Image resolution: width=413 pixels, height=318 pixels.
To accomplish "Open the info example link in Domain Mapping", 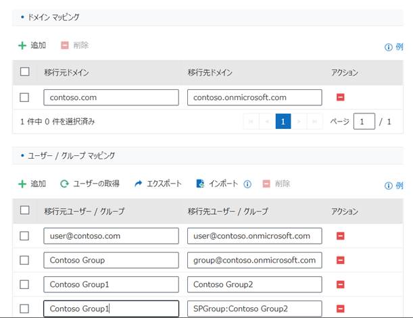I will pyautogui.click(x=394, y=47).
